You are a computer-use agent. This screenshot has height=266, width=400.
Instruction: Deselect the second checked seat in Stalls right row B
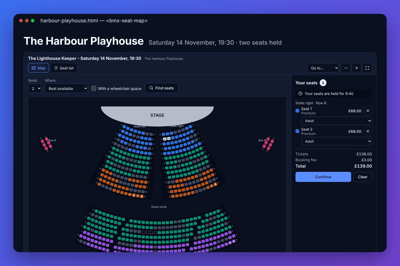[169, 139]
